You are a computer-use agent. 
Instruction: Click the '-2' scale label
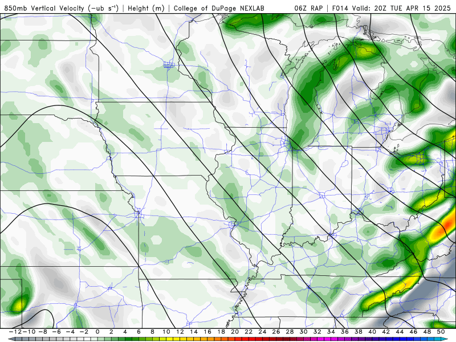tap(84, 332)
